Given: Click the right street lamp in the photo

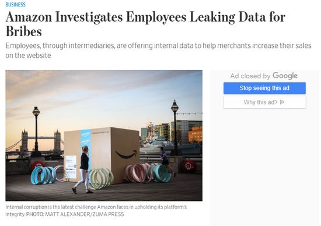Looking at the screenshot, I should tap(175, 127).
